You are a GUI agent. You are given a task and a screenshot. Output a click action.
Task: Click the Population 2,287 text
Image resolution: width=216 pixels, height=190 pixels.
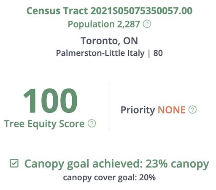pyautogui.click(x=104, y=24)
